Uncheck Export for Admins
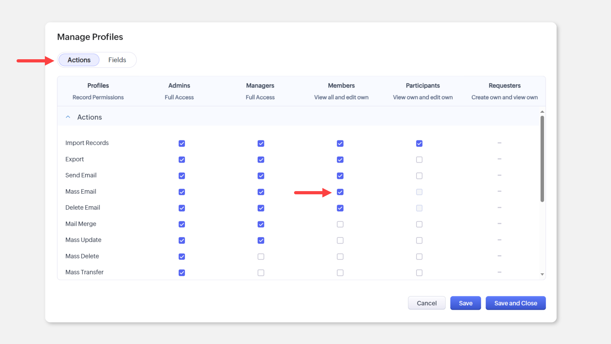 (182, 160)
